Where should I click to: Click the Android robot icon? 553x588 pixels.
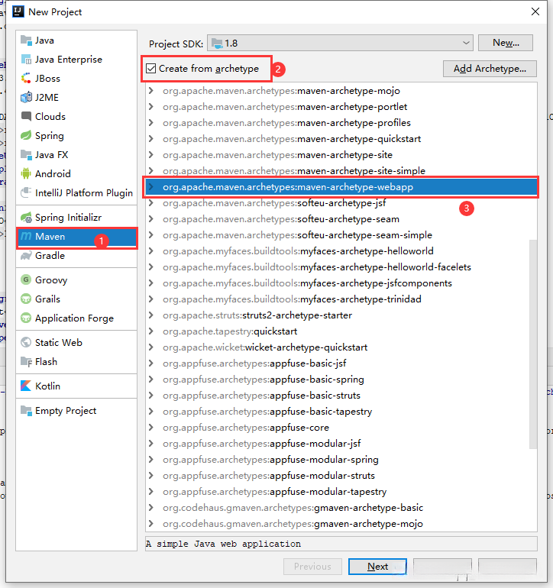(26, 173)
